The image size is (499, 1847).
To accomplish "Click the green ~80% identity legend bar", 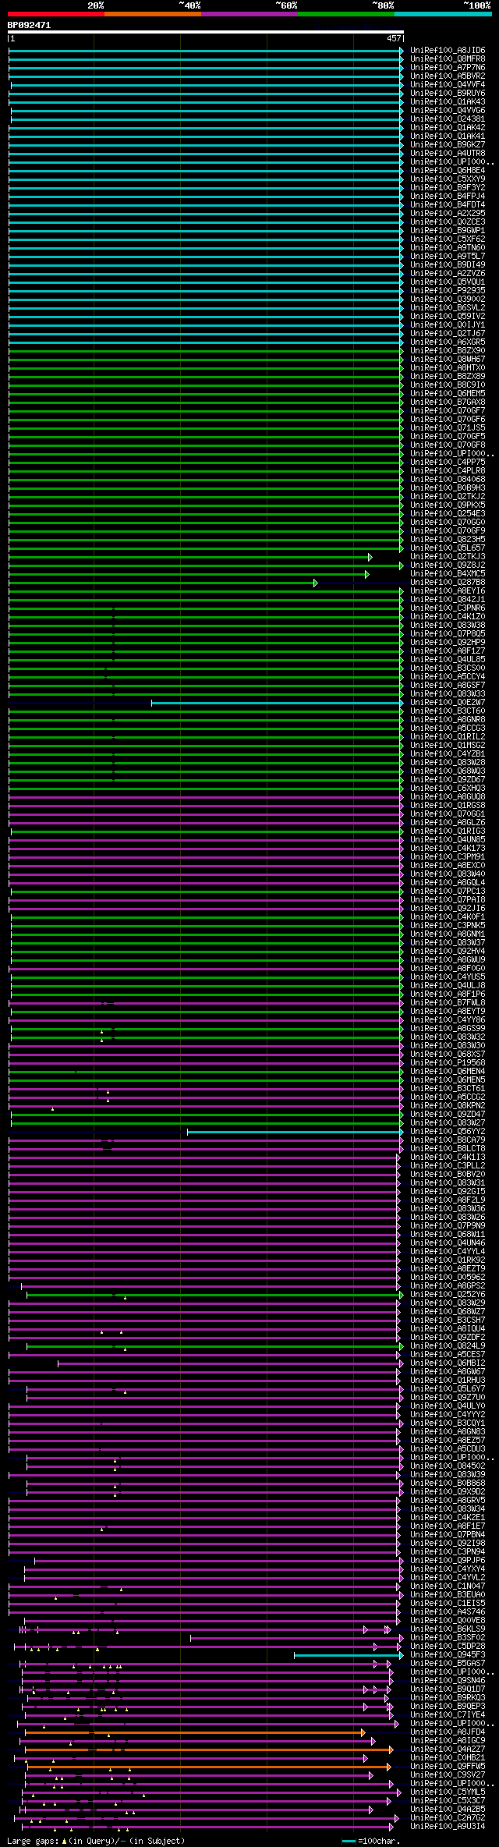I will coord(345,14).
